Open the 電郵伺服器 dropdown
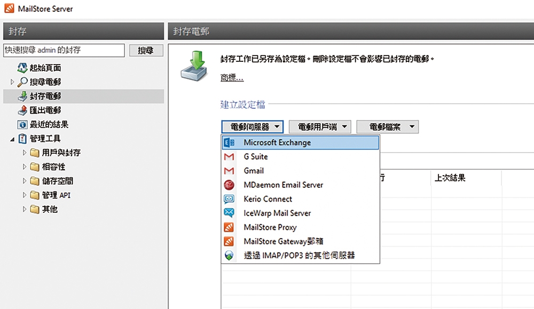 click(253, 127)
